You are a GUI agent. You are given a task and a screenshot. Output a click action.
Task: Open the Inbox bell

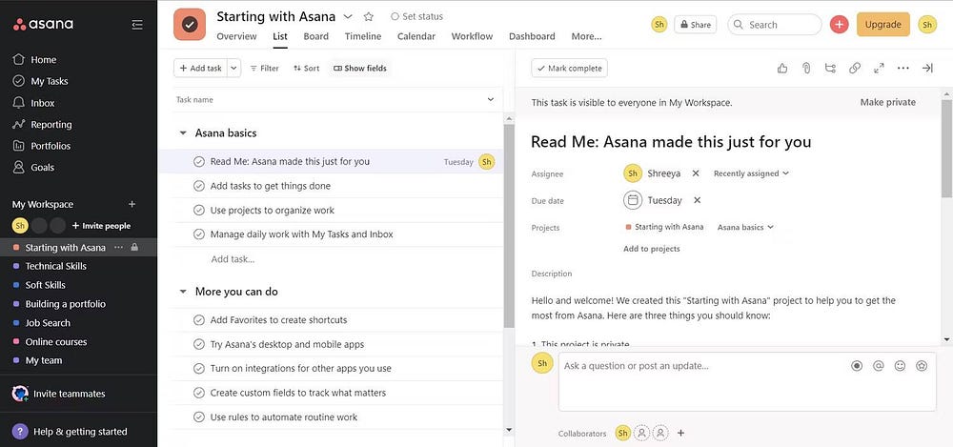[x=19, y=103]
